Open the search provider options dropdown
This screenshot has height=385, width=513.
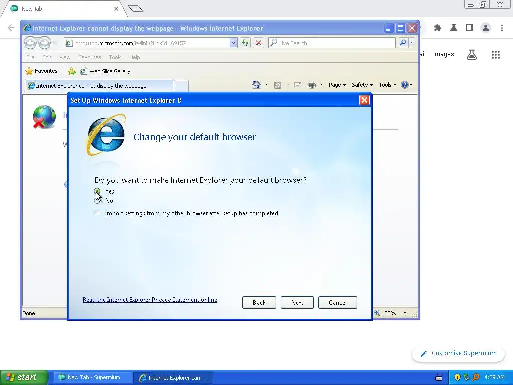click(411, 43)
